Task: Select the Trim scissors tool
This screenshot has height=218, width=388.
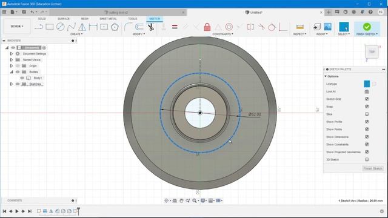Action: (x=151, y=27)
